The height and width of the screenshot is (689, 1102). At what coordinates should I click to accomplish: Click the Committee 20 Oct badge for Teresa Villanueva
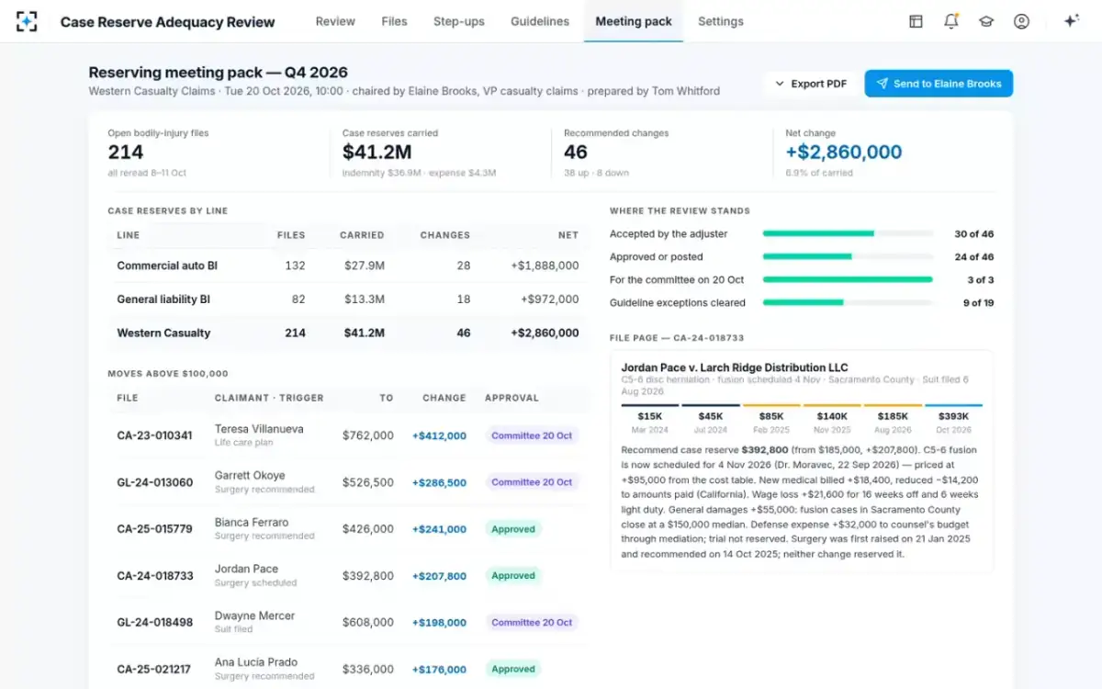[532, 435]
